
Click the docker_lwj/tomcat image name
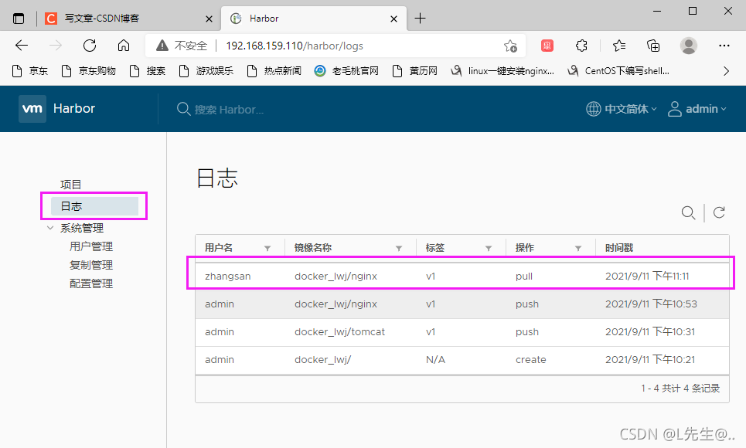[x=339, y=331]
